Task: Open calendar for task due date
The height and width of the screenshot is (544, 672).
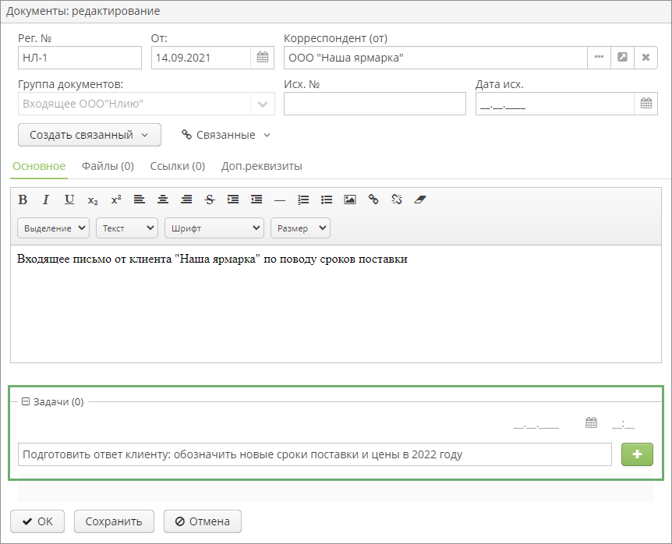Action: click(x=591, y=422)
